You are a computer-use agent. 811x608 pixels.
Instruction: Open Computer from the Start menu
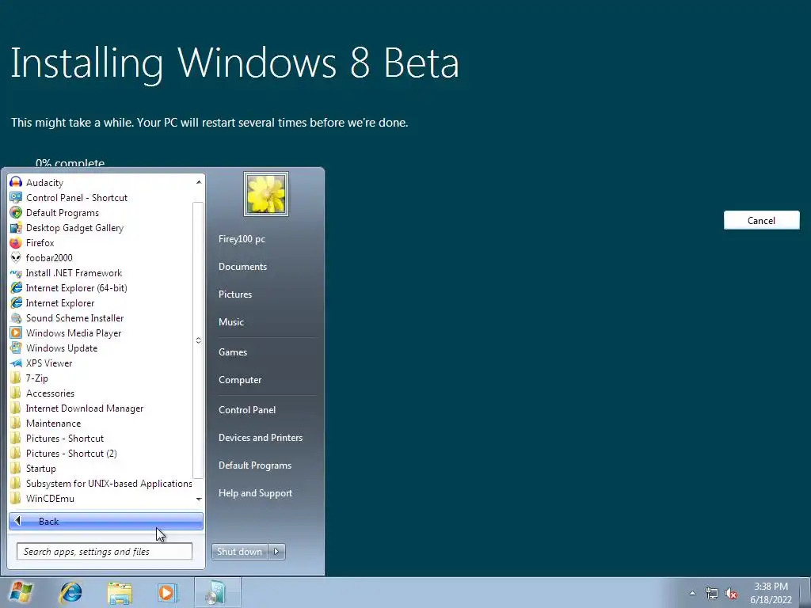(x=240, y=380)
